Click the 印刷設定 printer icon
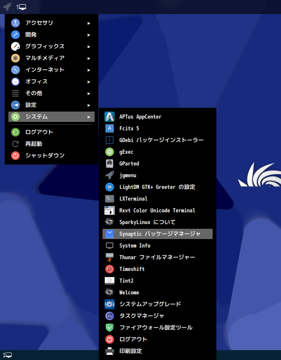This screenshot has height=360, width=281. [110, 351]
